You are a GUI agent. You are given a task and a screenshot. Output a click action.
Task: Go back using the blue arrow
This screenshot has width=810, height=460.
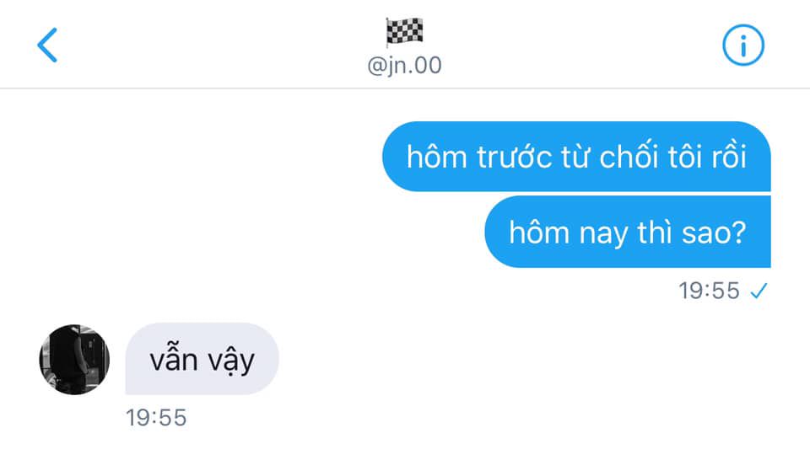coord(47,45)
